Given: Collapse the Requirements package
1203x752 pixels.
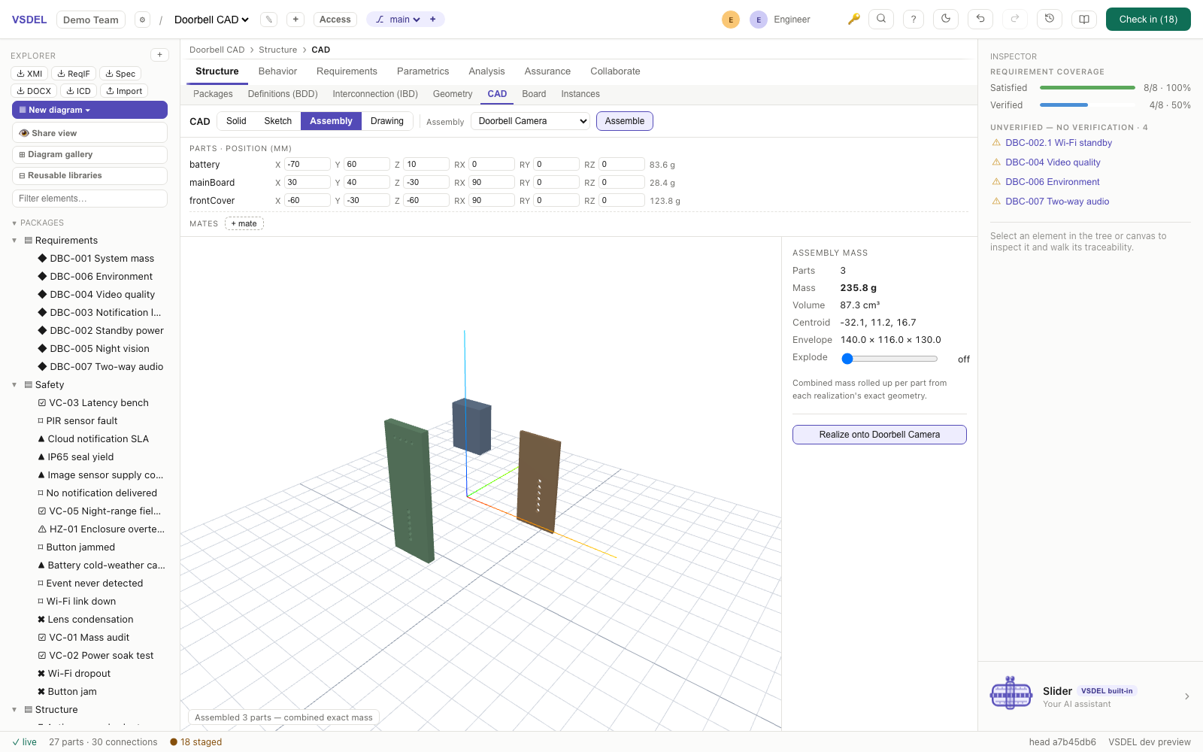Looking at the screenshot, I should click(x=14, y=241).
